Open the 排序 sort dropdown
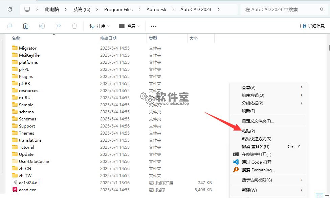Viewport: 330px width, 198px height. (x=99, y=26)
